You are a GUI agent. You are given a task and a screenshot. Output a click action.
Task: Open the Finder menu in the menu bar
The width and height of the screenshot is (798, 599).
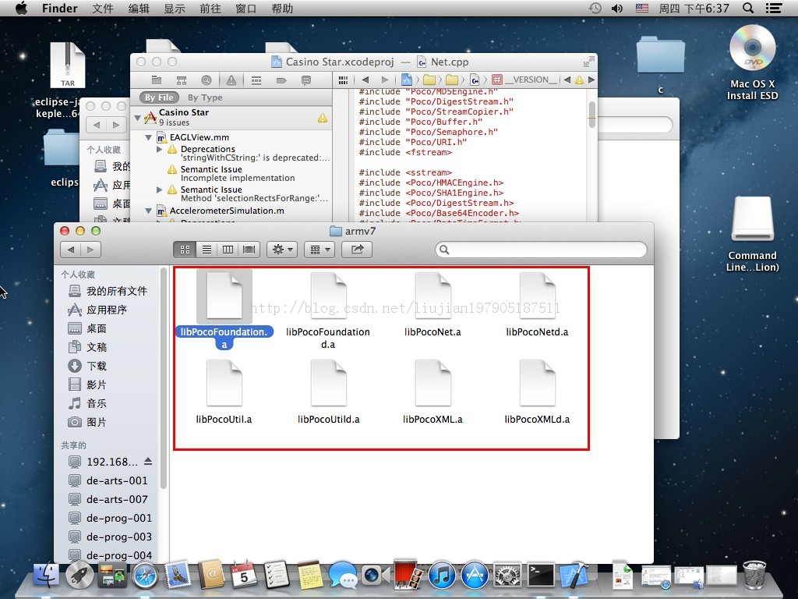point(59,8)
